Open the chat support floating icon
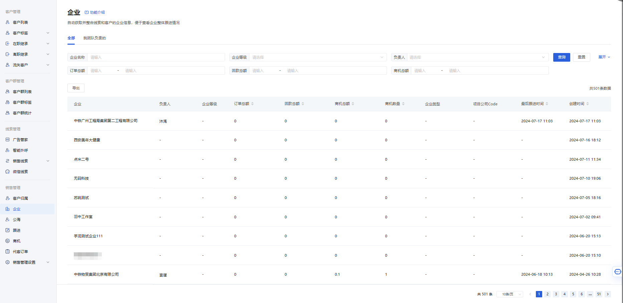This screenshot has height=303, width=623. 618,272
